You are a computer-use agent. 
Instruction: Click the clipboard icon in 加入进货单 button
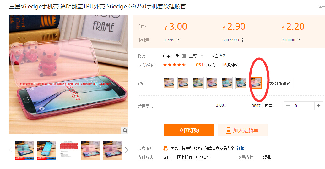pyautogui.click(x=228, y=130)
